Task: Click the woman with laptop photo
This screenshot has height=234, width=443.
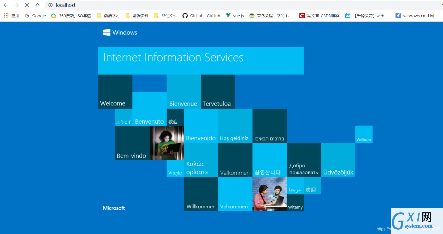Action: [x=167, y=143]
